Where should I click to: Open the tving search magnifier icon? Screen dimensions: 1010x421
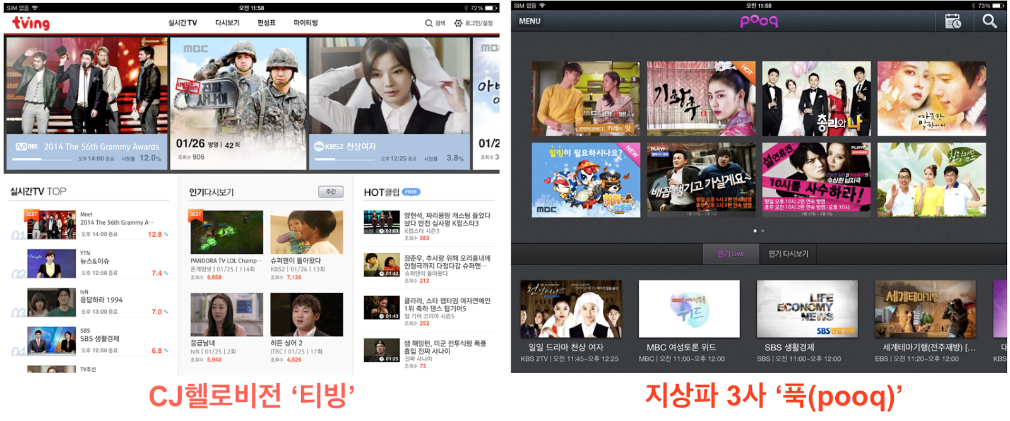click(429, 23)
